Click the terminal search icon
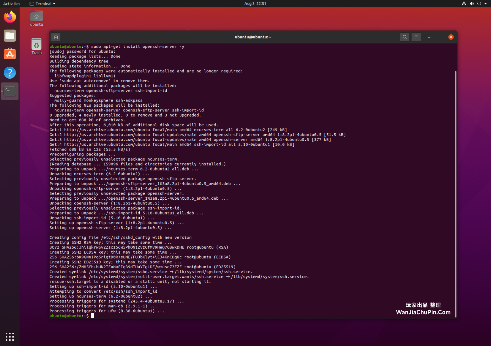 [404, 37]
